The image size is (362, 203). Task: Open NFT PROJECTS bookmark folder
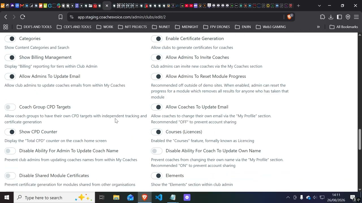133,27
